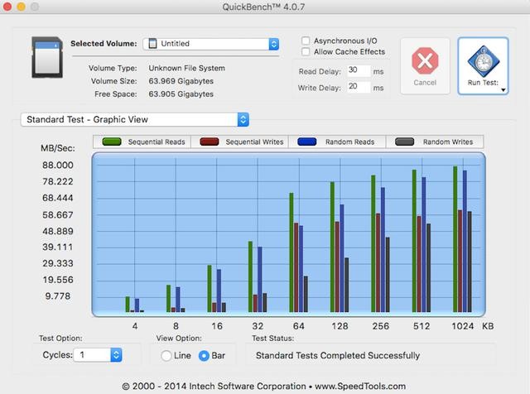The height and width of the screenshot is (394, 530).
Task: Click the Random Reads legend label
Action: pyautogui.click(x=349, y=142)
